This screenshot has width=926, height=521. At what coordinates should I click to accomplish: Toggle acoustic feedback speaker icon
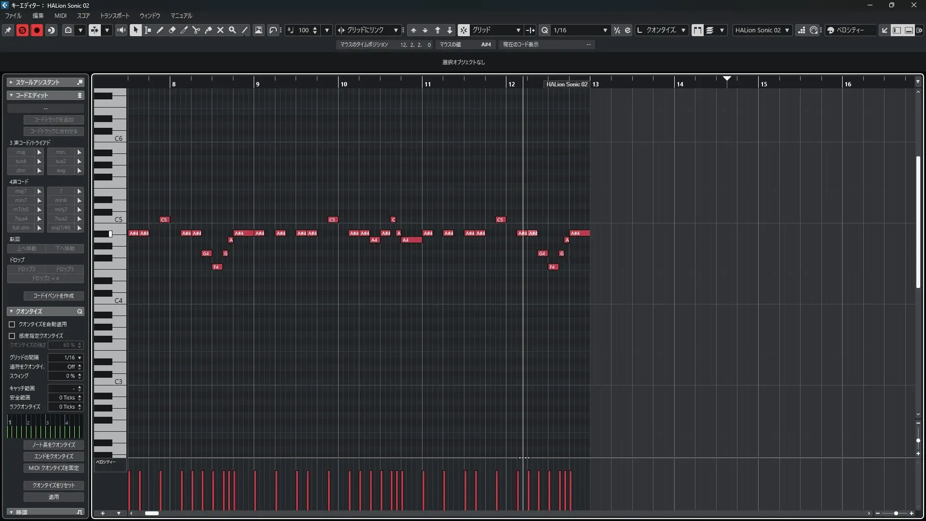121,30
